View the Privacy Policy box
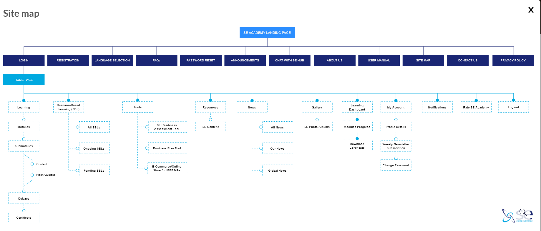The image size is (541, 231). pyautogui.click(x=513, y=60)
